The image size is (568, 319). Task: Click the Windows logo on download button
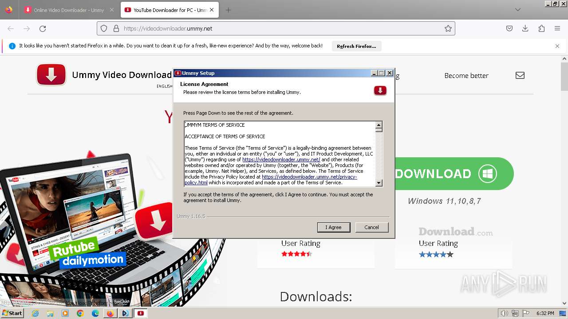[488, 174]
